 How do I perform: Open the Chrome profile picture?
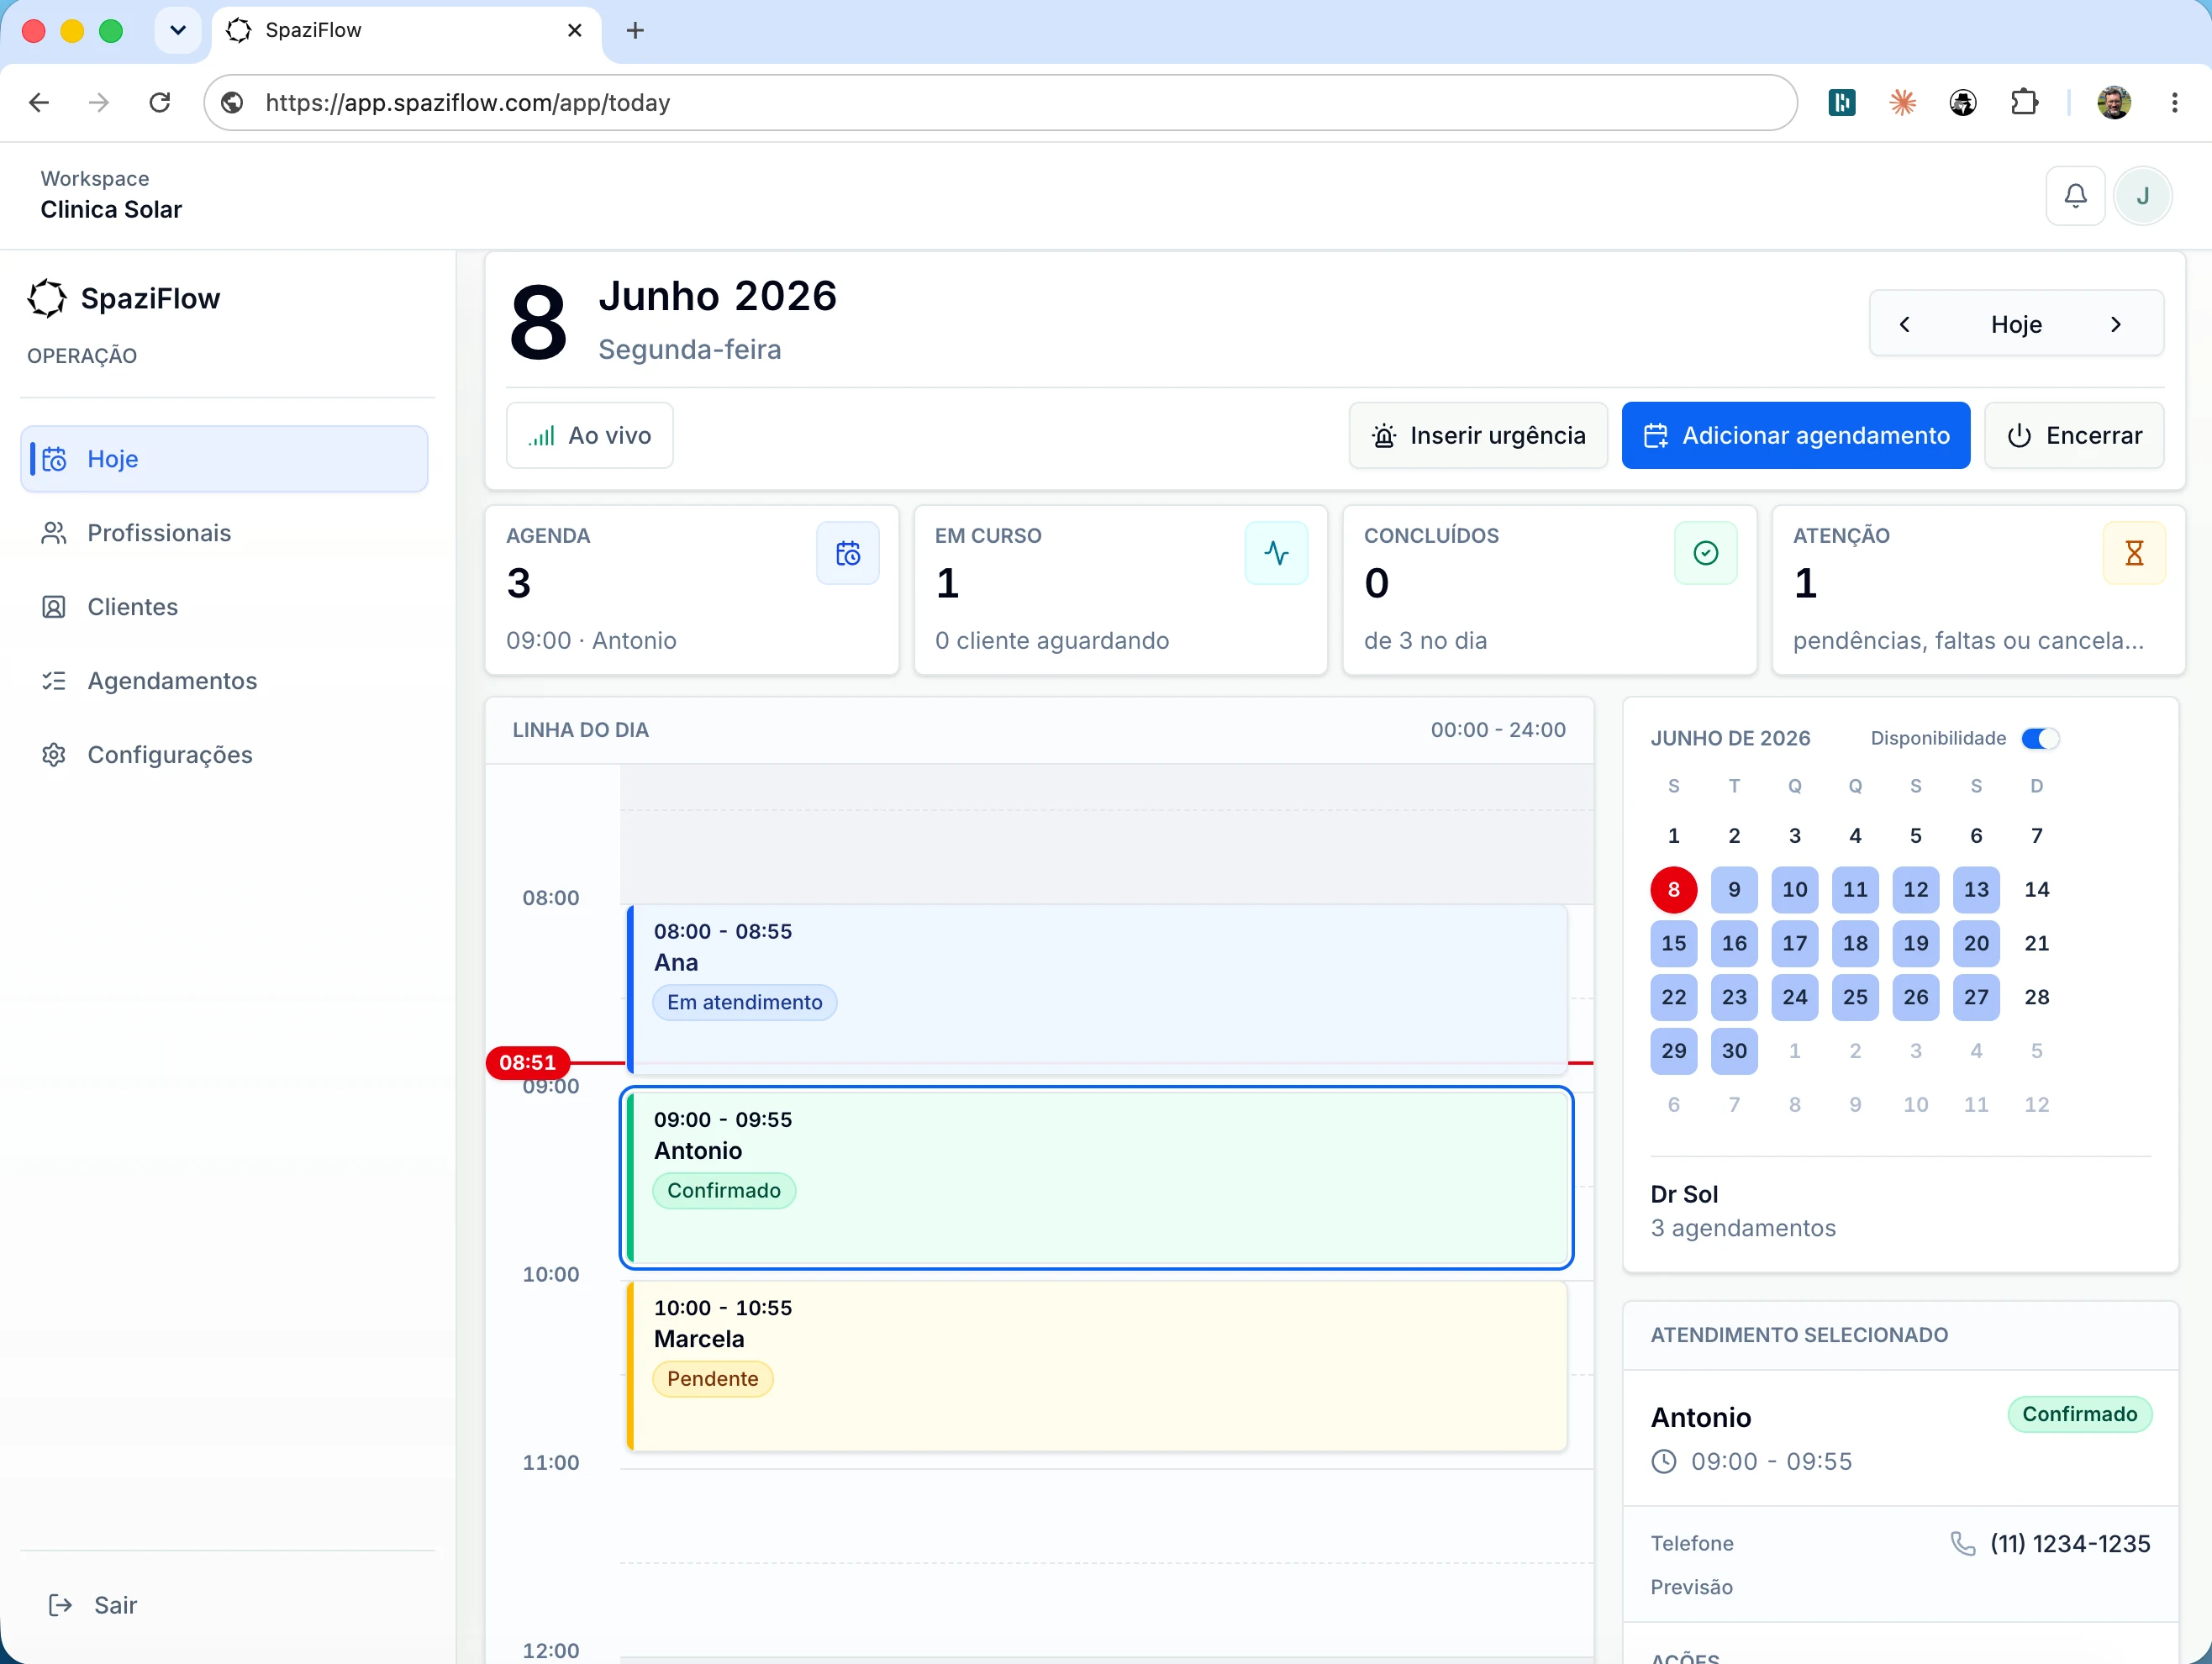point(2113,102)
